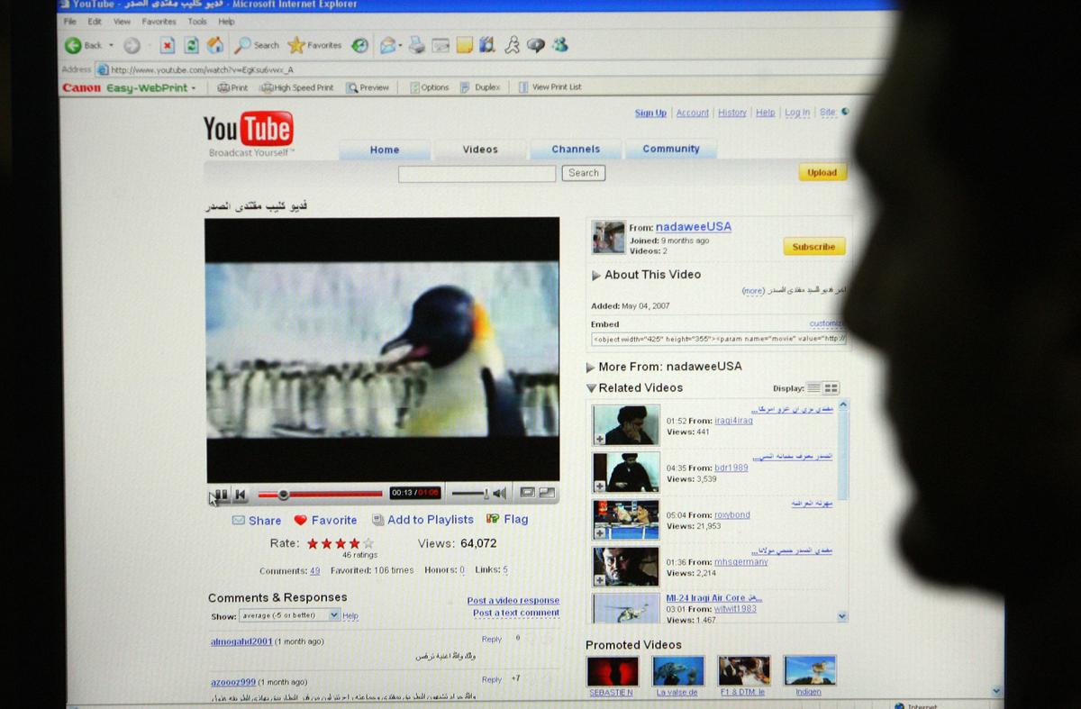Open the comments filter dropdown
The width and height of the screenshot is (1081, 709).
coord(333,614)
